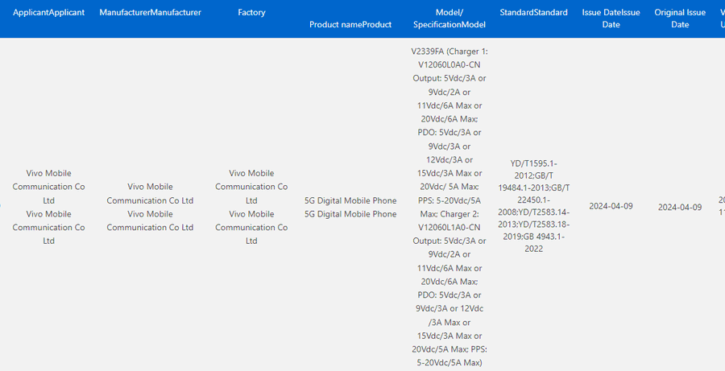This screenshot has width=725, height=371.
Task: Click the Factory column header
Action: 251,13
